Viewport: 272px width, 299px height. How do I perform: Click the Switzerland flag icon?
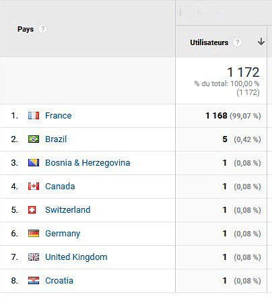(x=32, y=210)
